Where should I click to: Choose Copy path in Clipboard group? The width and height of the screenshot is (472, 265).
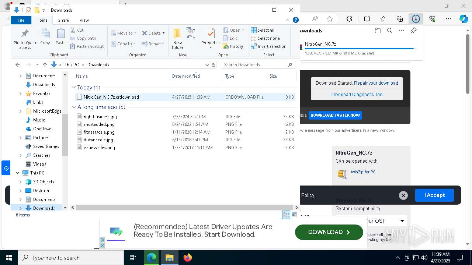tap(83, 38)
